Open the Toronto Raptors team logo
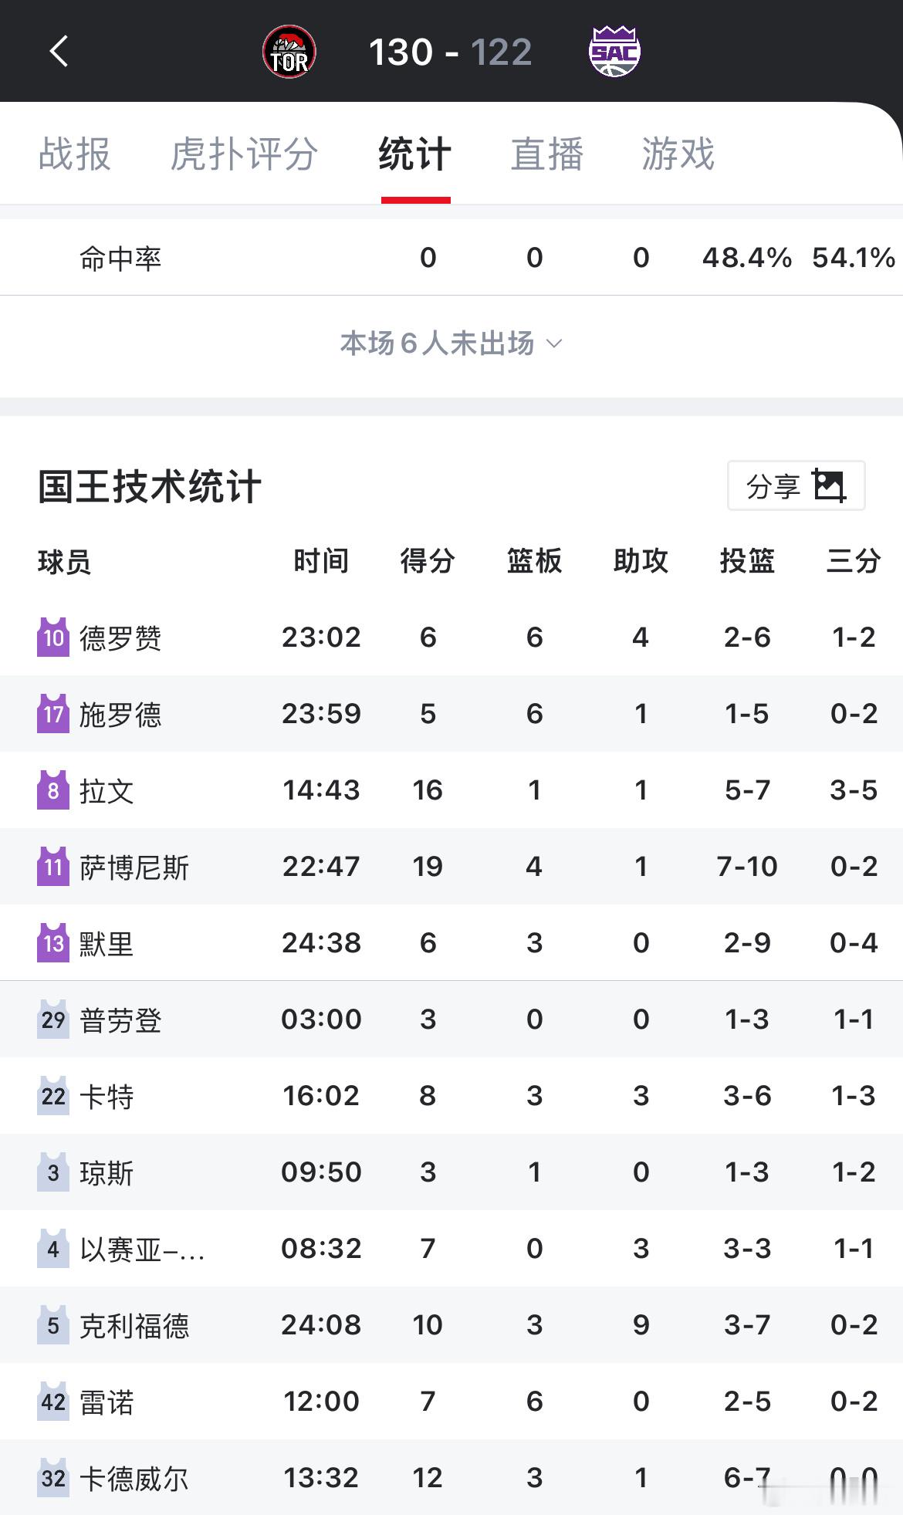The width and height of the screenshot is (903, 1515). point(289,52)
